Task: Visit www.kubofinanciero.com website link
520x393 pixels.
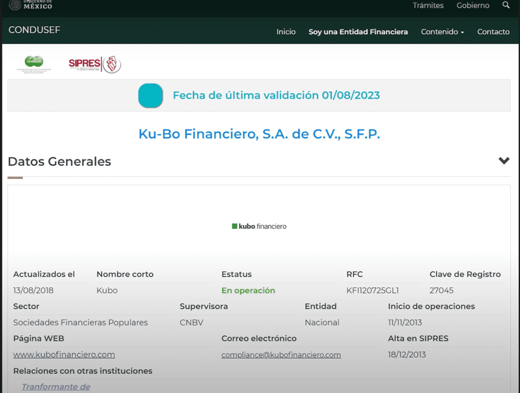Action: point(64,355)
